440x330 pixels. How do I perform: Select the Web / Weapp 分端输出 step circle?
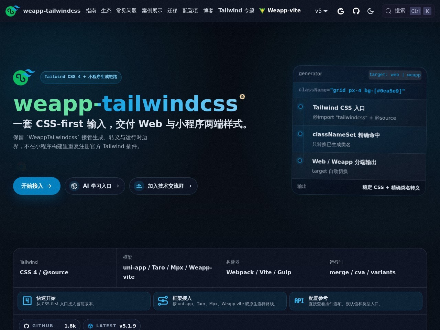tap(300, 161)
